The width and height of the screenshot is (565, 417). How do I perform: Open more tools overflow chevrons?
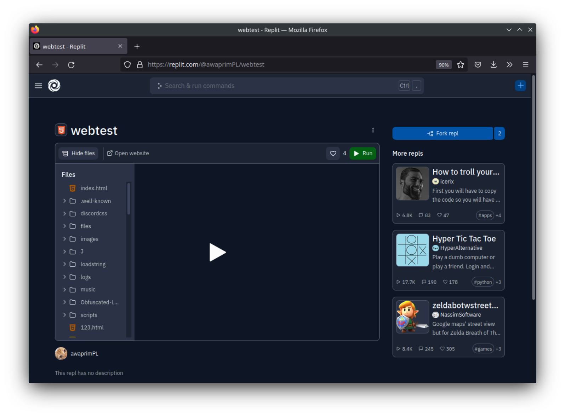(509, 65)
